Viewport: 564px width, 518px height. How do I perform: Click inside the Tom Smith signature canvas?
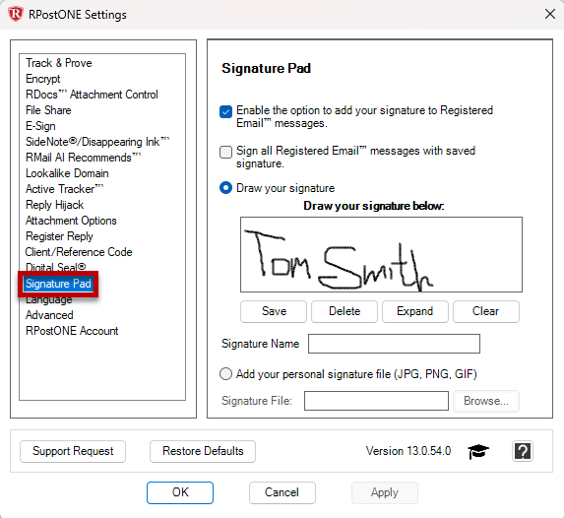point(381,254)
